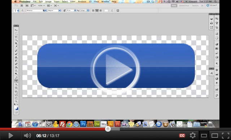231x140 pixels.
Task: Open the Crisp anti-aliasing dropdown
Action: (x=84, y=10)
